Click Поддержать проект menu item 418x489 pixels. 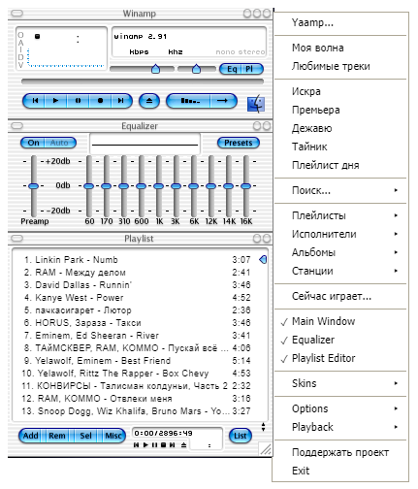340,452
